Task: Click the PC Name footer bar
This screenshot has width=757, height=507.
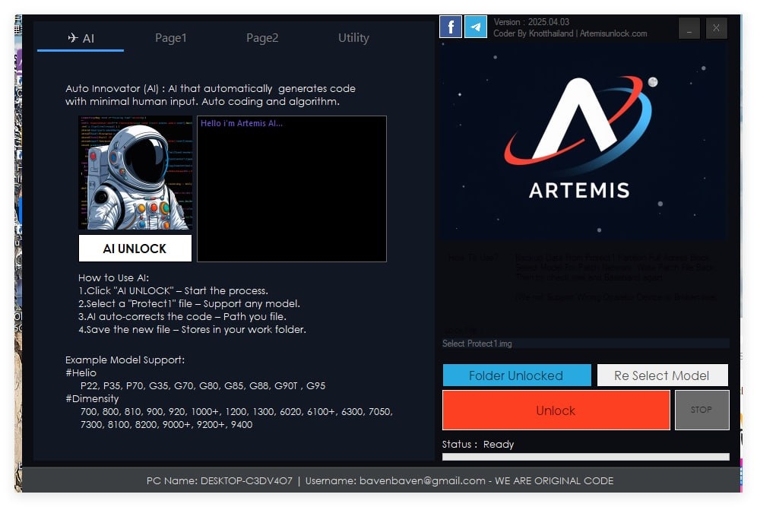Action: point(380,480)
